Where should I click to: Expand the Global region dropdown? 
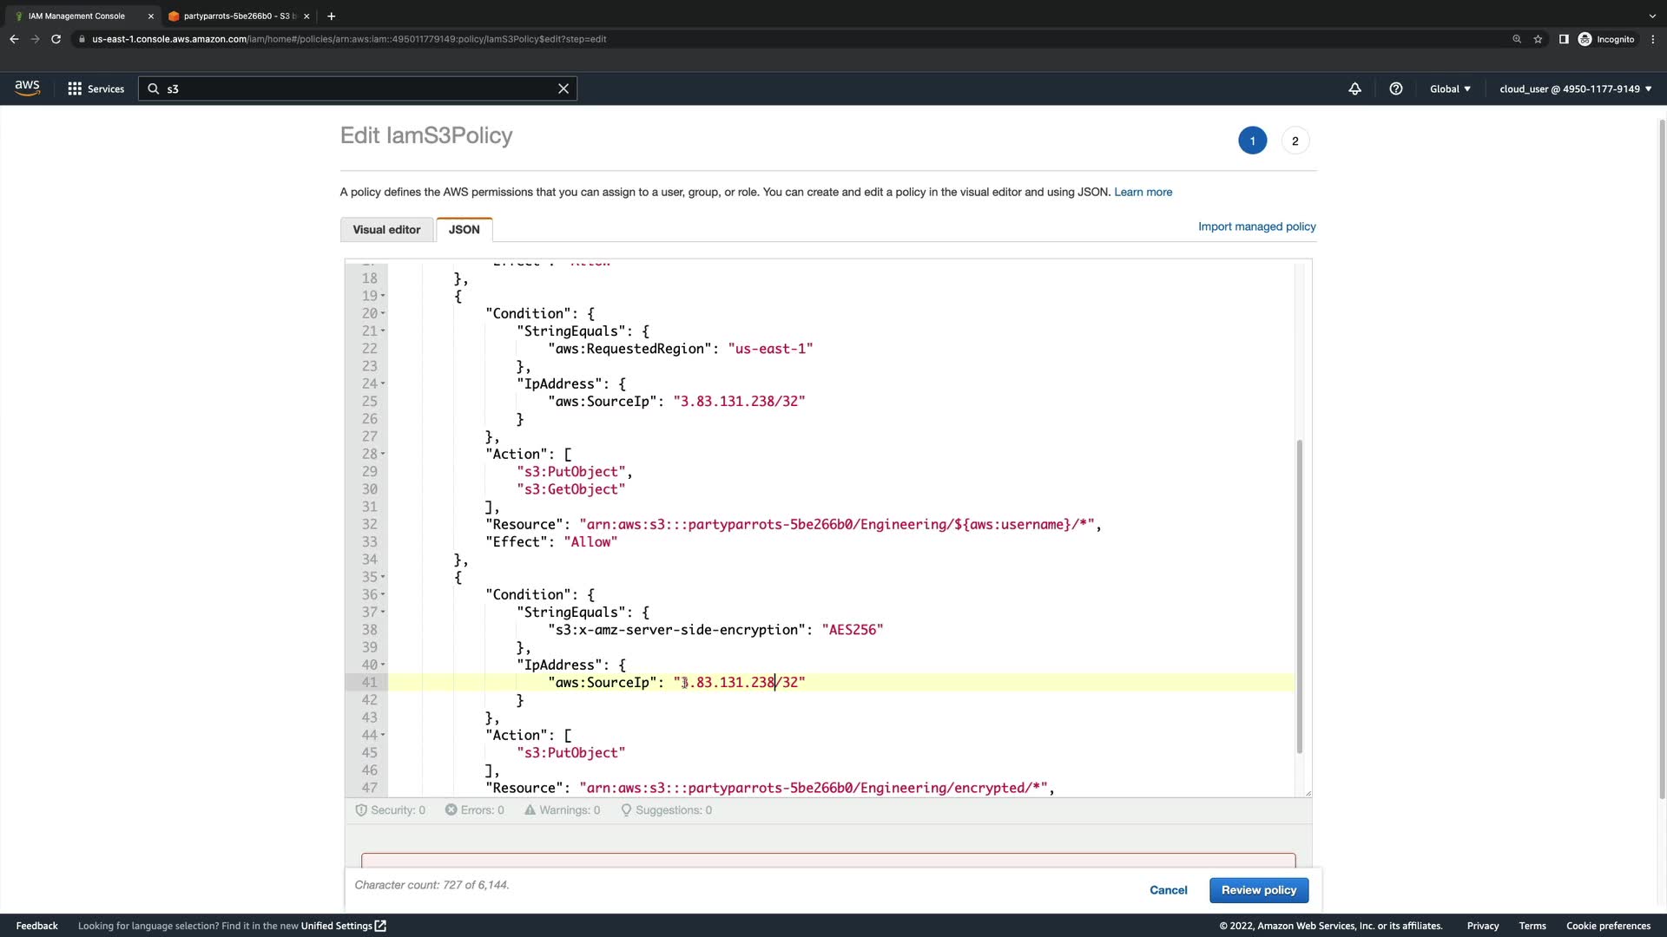click(x=1450, y=88)
